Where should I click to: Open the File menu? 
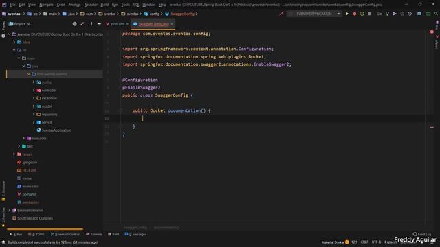pyautogui.click(x=12, y=5)
